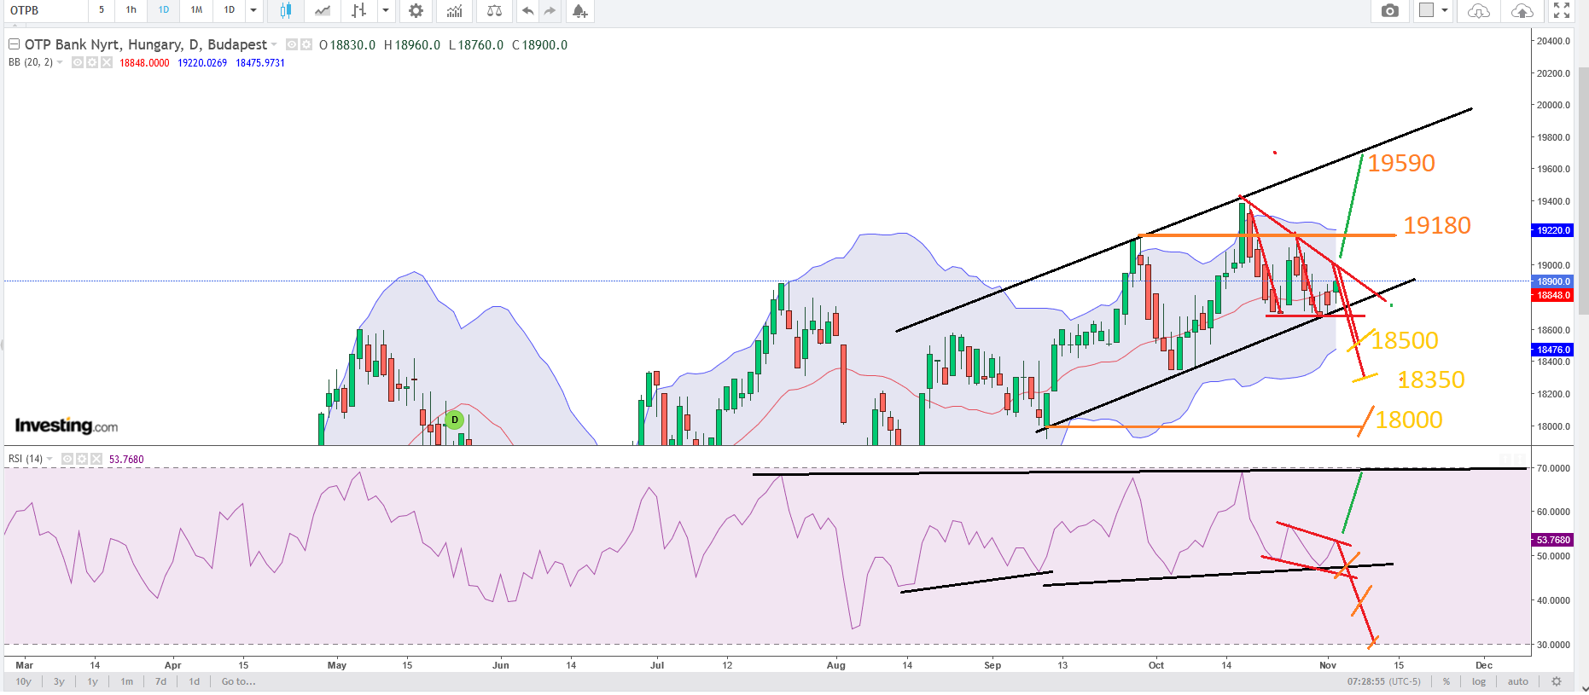
Task: Click the red 18848.0 basis label
Action: [x=1553, y=295]
